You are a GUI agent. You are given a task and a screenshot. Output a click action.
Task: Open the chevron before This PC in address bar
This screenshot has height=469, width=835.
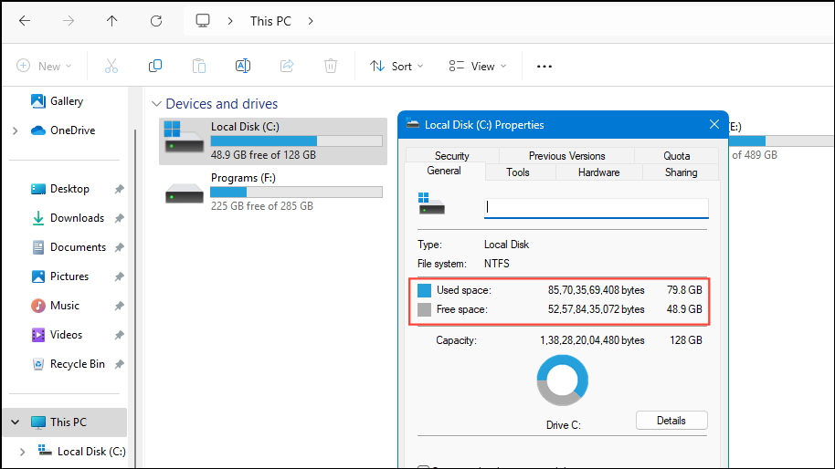tap(230, 21)
